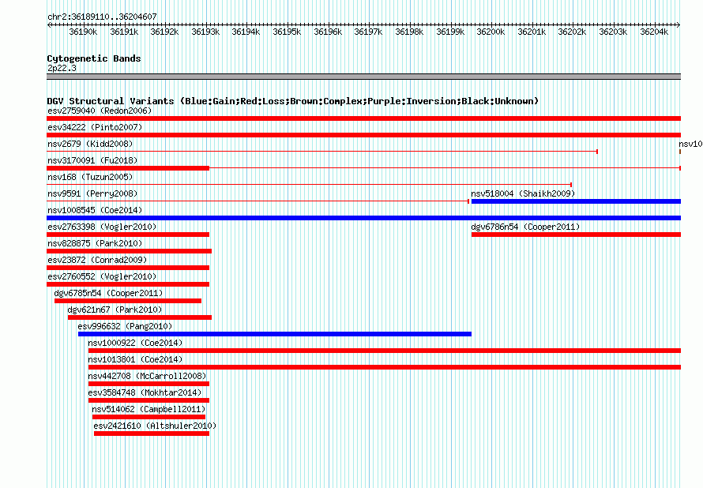Click the red bar of dgv6786n54
Image resolution: width=703 pixels, height=488 pixels.
point(576,235)
